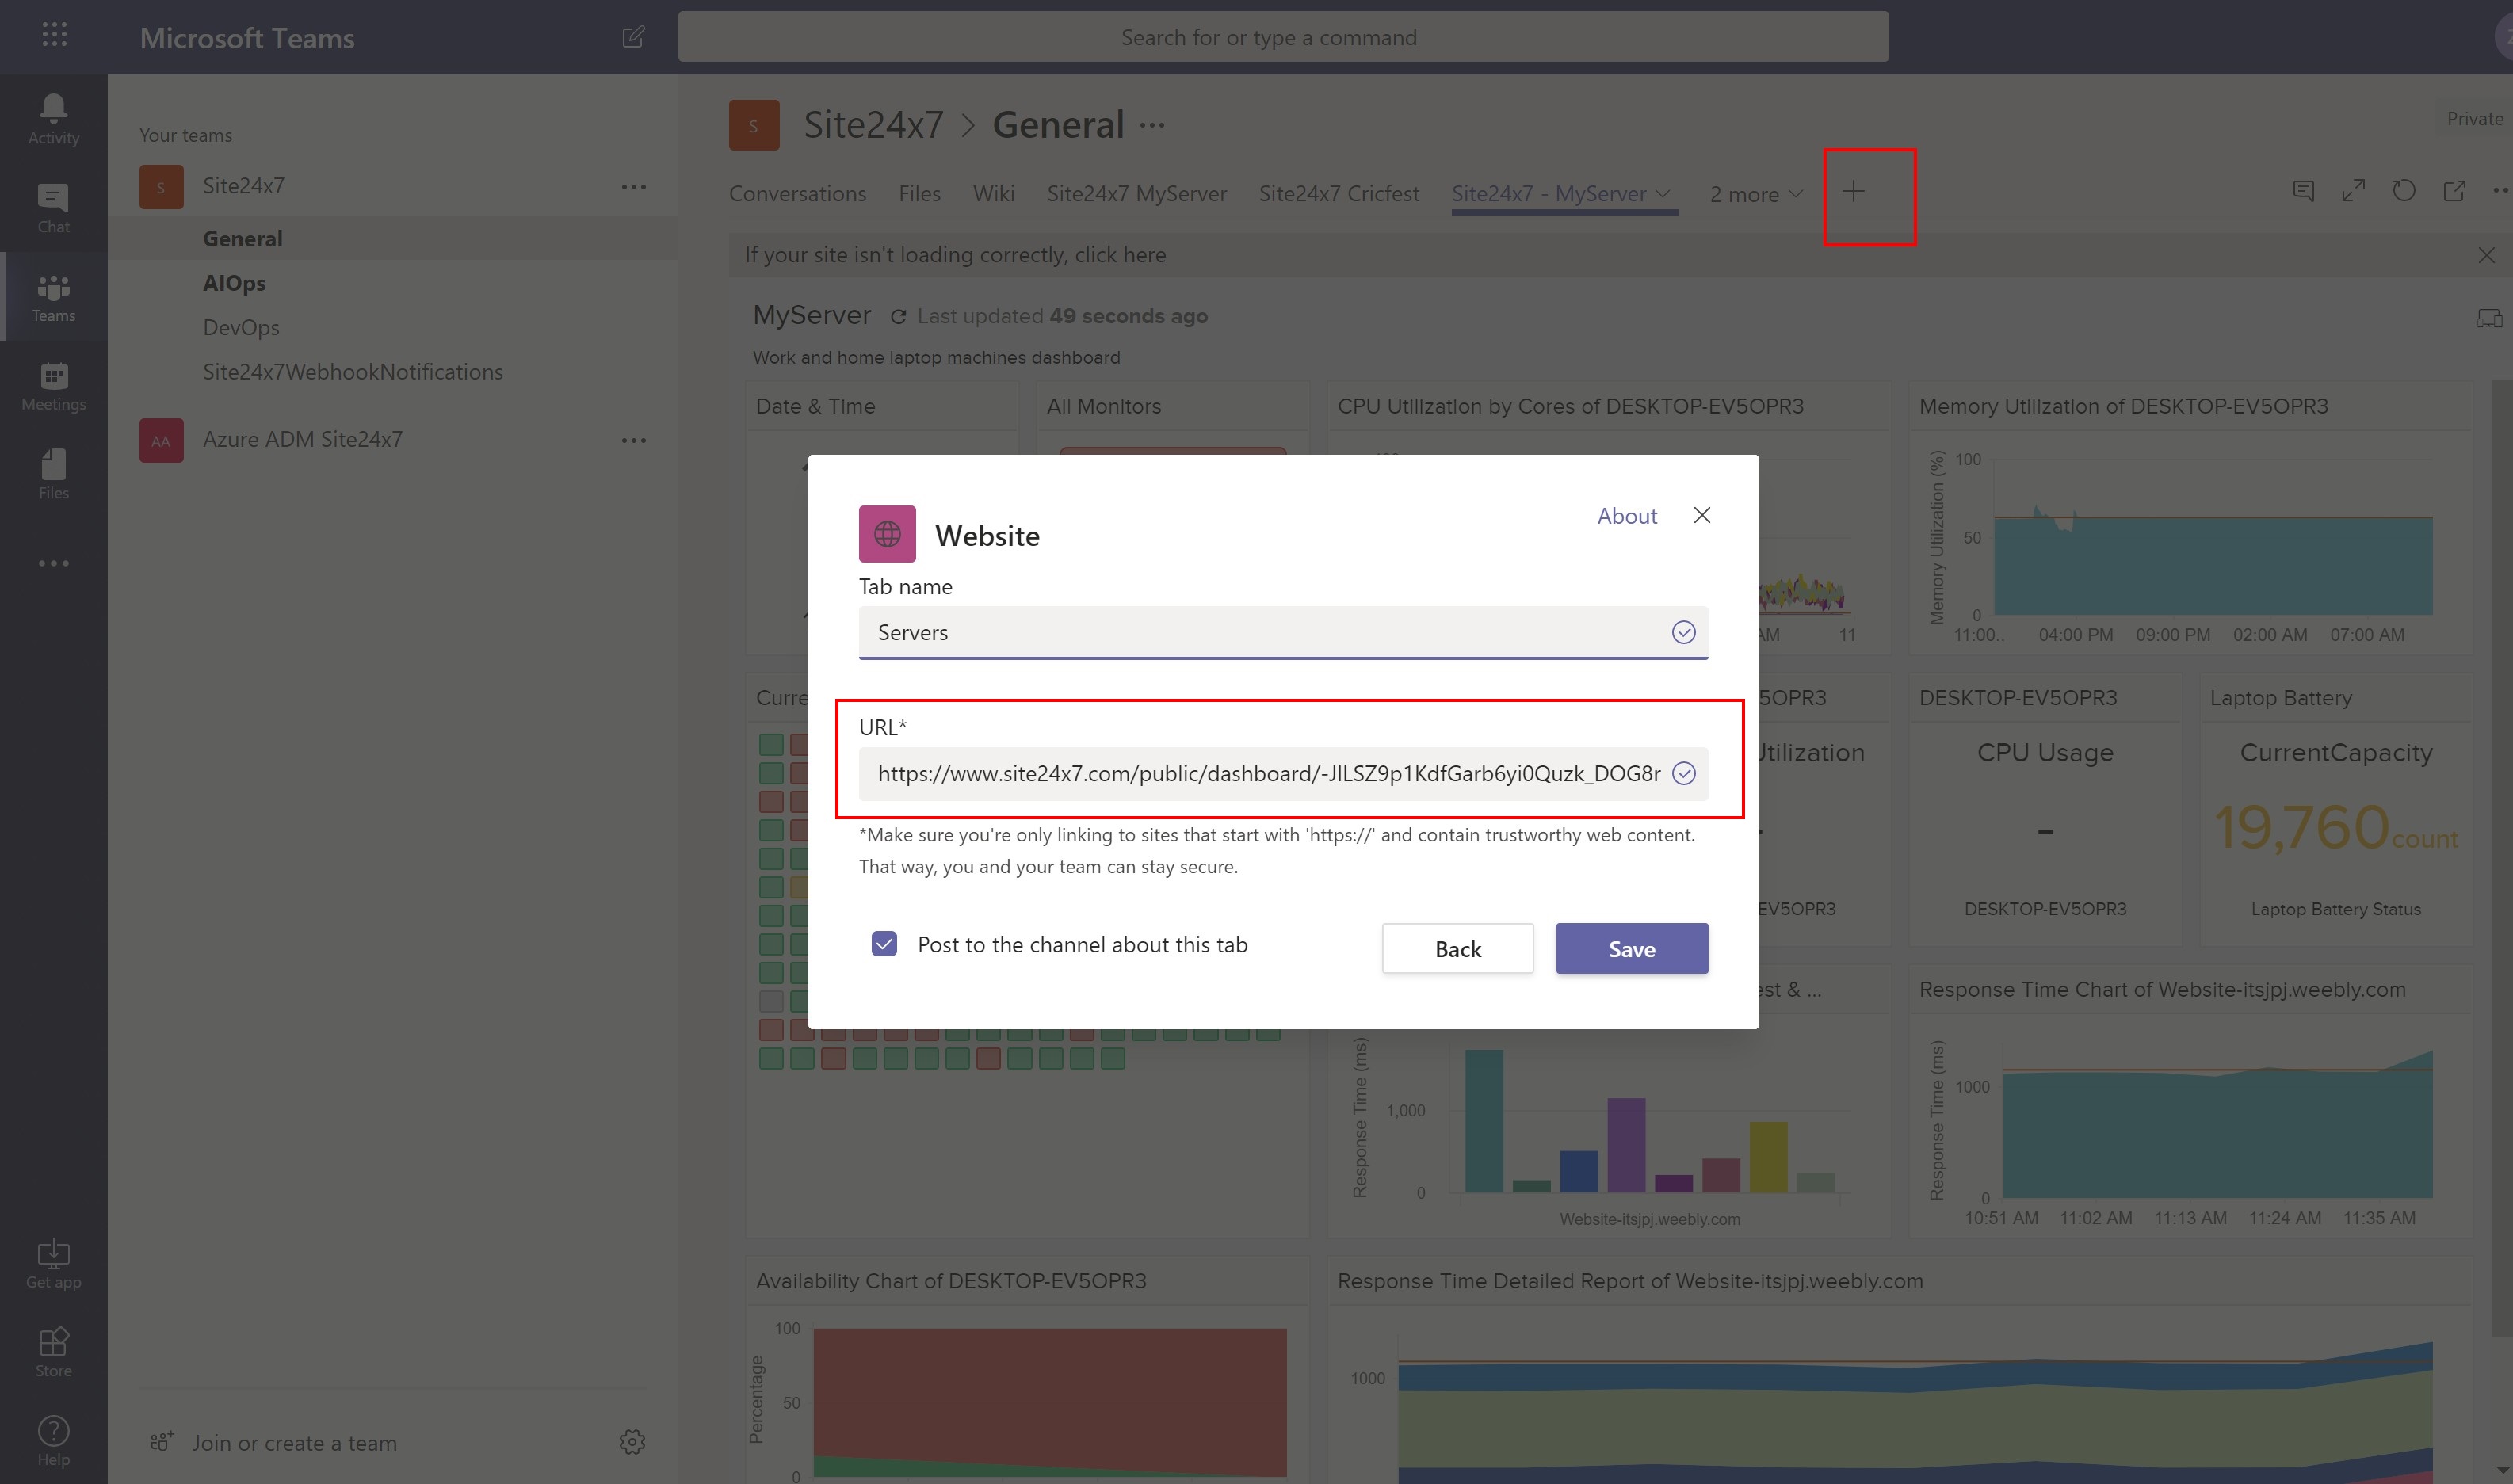
Task: Open the Wiki tab
Action: (x=993, y=194)
